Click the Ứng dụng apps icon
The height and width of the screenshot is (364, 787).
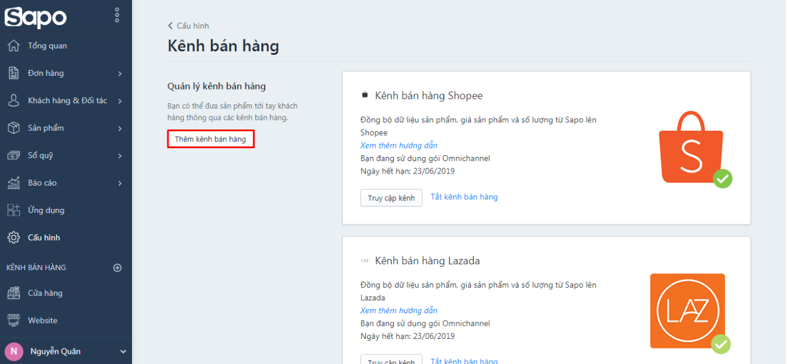13,210
